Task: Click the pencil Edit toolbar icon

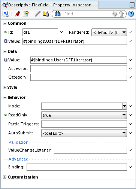Action: [x=37, y=14]
